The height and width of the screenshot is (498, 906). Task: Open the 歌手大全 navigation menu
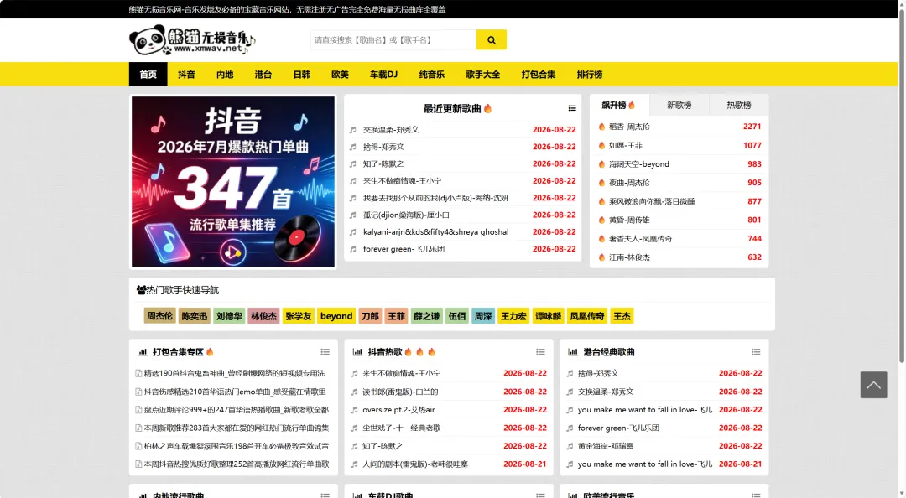(x=483, y=74)
